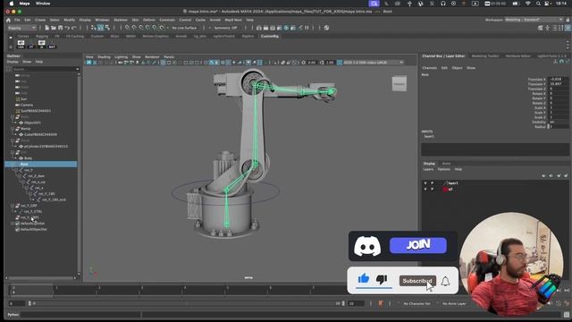Viewport: 572px width, 322px height.
Task: Select by object type mode icon
Action: [101, 28]
